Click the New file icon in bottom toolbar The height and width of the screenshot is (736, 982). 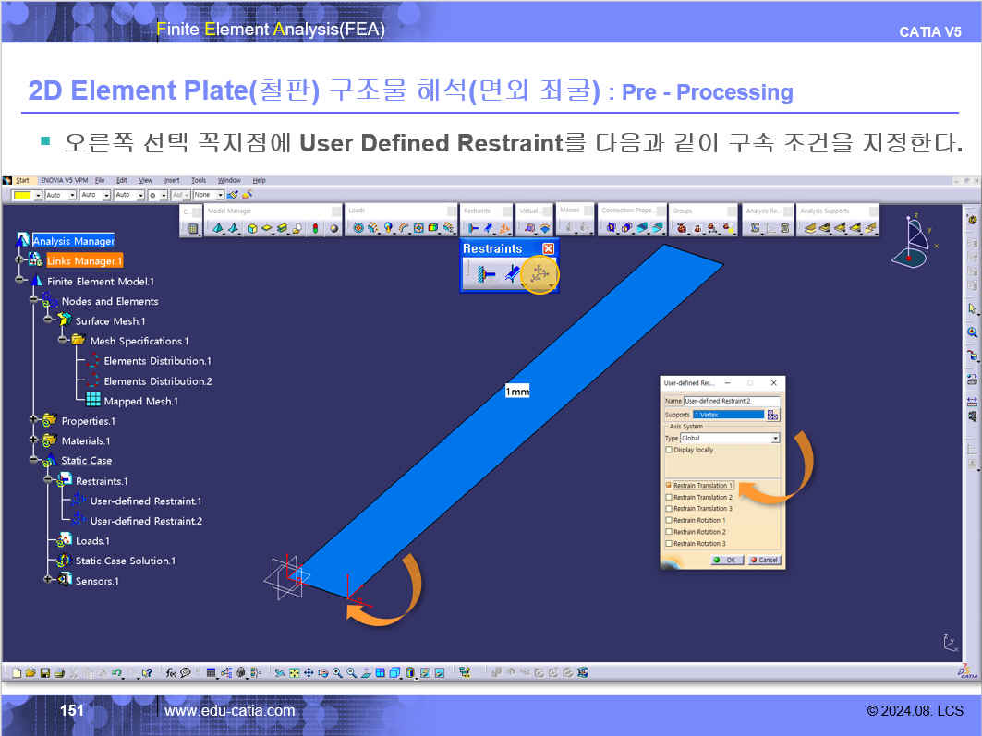17,673
